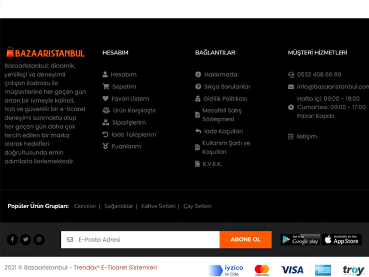Click the iyzico ile Öde logo
The height and width of the screenshot is (277, 369).
coord(226,270)
